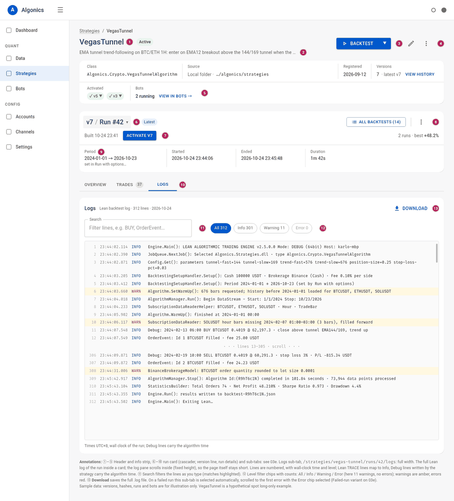Click the Channels sidebar icon
The width and height of the screenshot is (454, 501).
coord(9,132)
